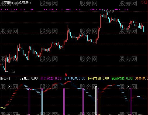The image size is (148, 115).
Task: Click the yellow 拉升在即 signal bar
Action: point(99,104)
